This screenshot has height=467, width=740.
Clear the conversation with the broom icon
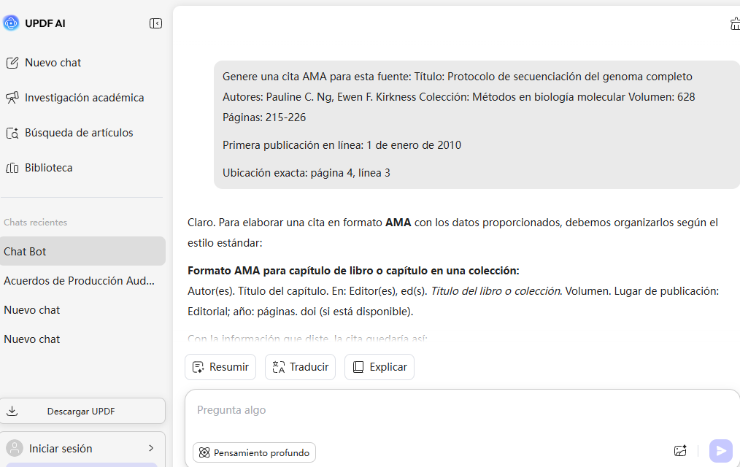pyautogui.click(x=735, y=23)
